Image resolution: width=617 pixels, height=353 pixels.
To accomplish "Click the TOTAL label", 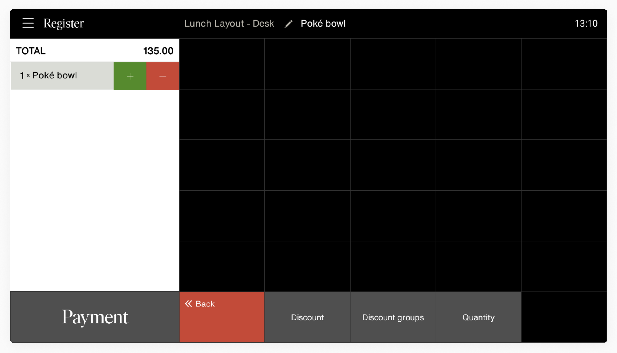I will point(31,51).
